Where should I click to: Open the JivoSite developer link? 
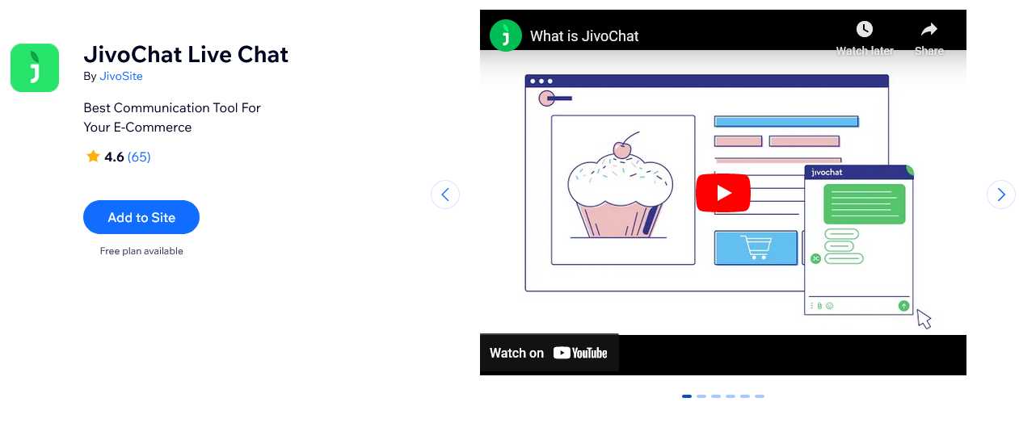coord(120,76)
